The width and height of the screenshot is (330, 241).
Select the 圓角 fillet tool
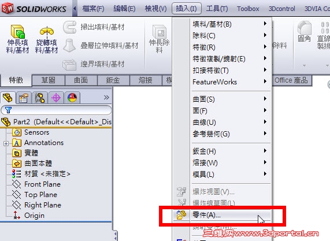[305, 32]
